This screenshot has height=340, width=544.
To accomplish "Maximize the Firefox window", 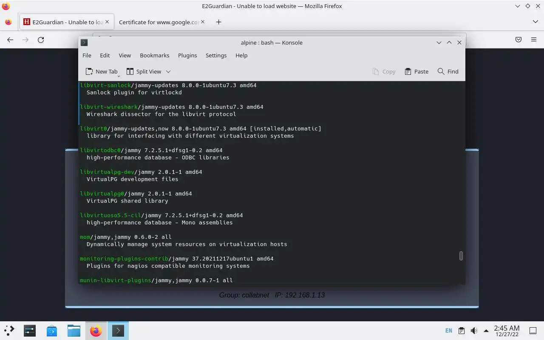I will tap(527, 6).
